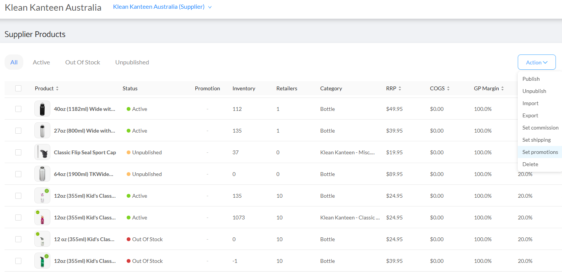The width and height of the screenshot is (562, 272).
Task: Toggle the select-all header checkbox
Action: [18, 88]
